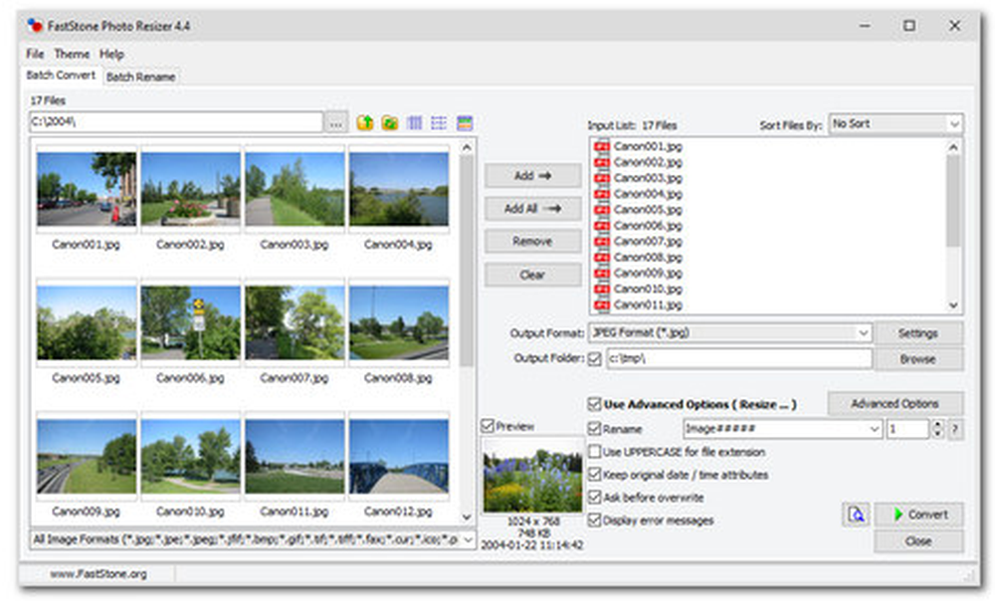Enable Use UPPERCASE for file extension
995x613 pixels.
(595, 452)
